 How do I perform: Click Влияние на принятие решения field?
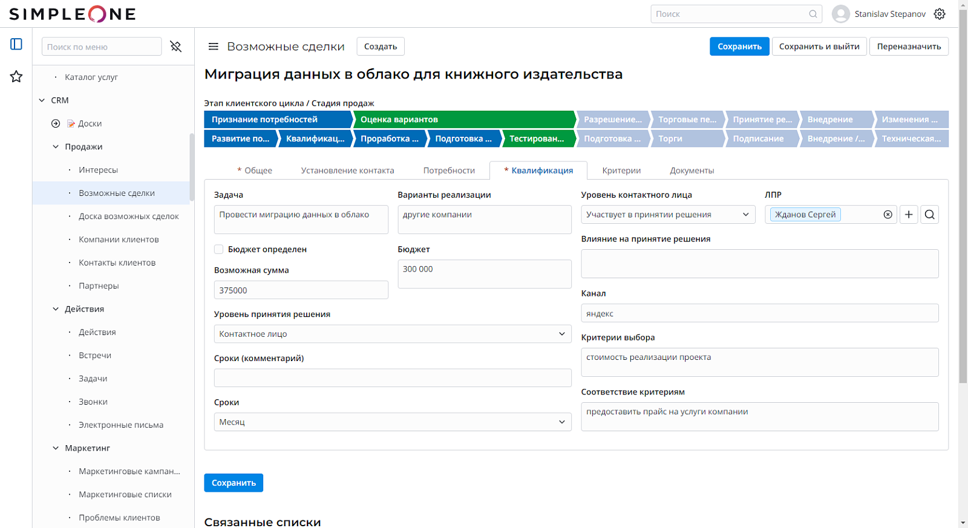click(x=760, y=264)
